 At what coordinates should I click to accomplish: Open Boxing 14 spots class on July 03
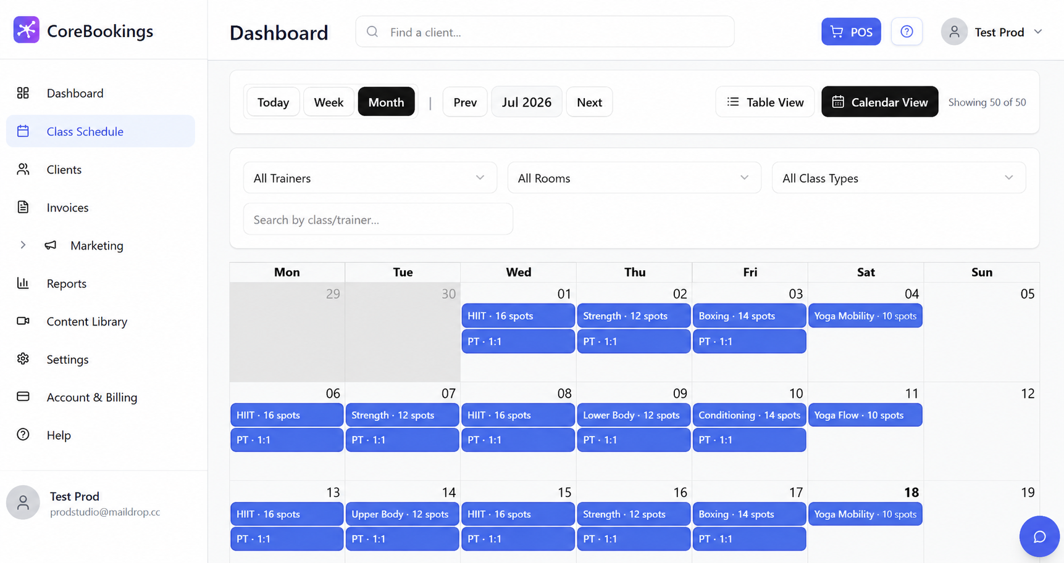click(750, 316)
